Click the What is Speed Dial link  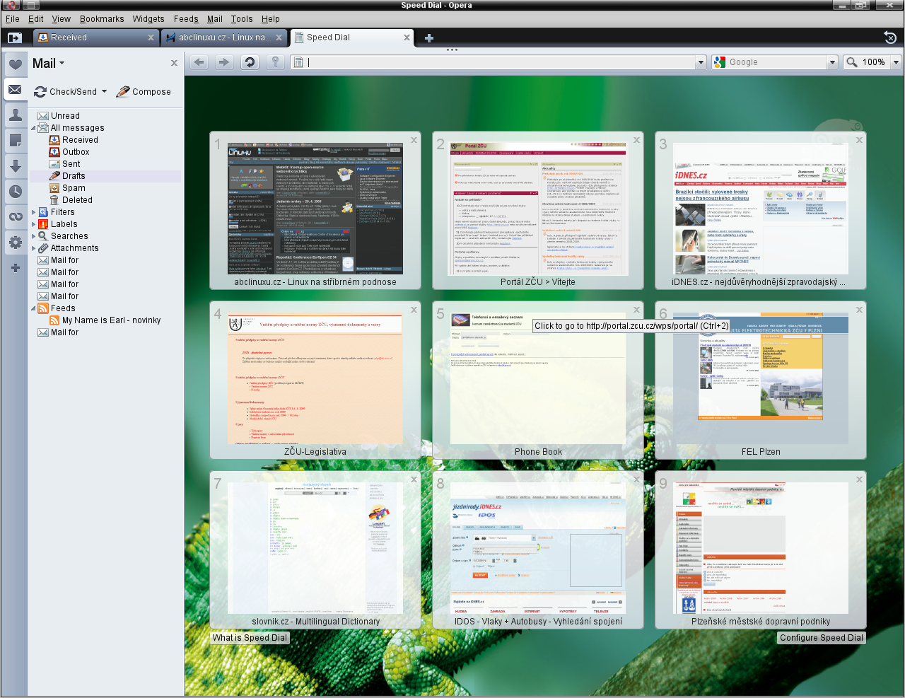tap(250, 638)
